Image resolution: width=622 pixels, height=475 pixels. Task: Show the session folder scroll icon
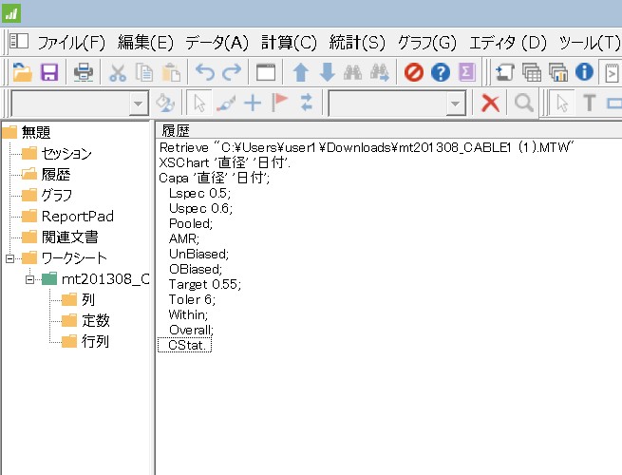click(505, 72)
